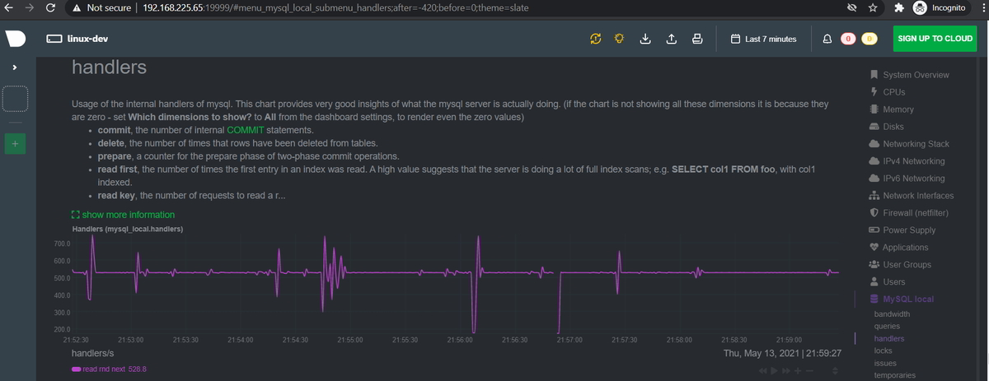Click the SIGN UP TO CLOUD button
The height and width of the screenshot is (381, 989).
coord(935,39)
